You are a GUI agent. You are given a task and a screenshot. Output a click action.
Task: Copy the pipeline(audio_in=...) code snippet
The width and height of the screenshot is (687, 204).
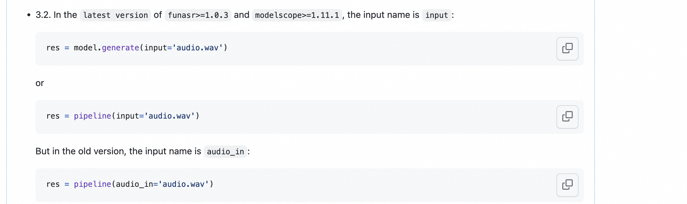[x=567, y=185]
